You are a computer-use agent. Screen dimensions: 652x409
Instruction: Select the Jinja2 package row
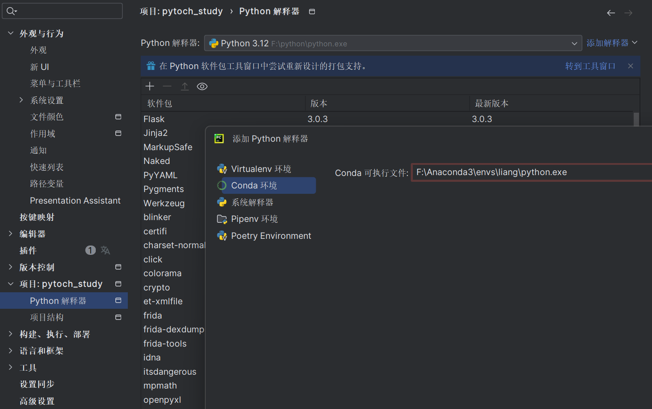173,133
